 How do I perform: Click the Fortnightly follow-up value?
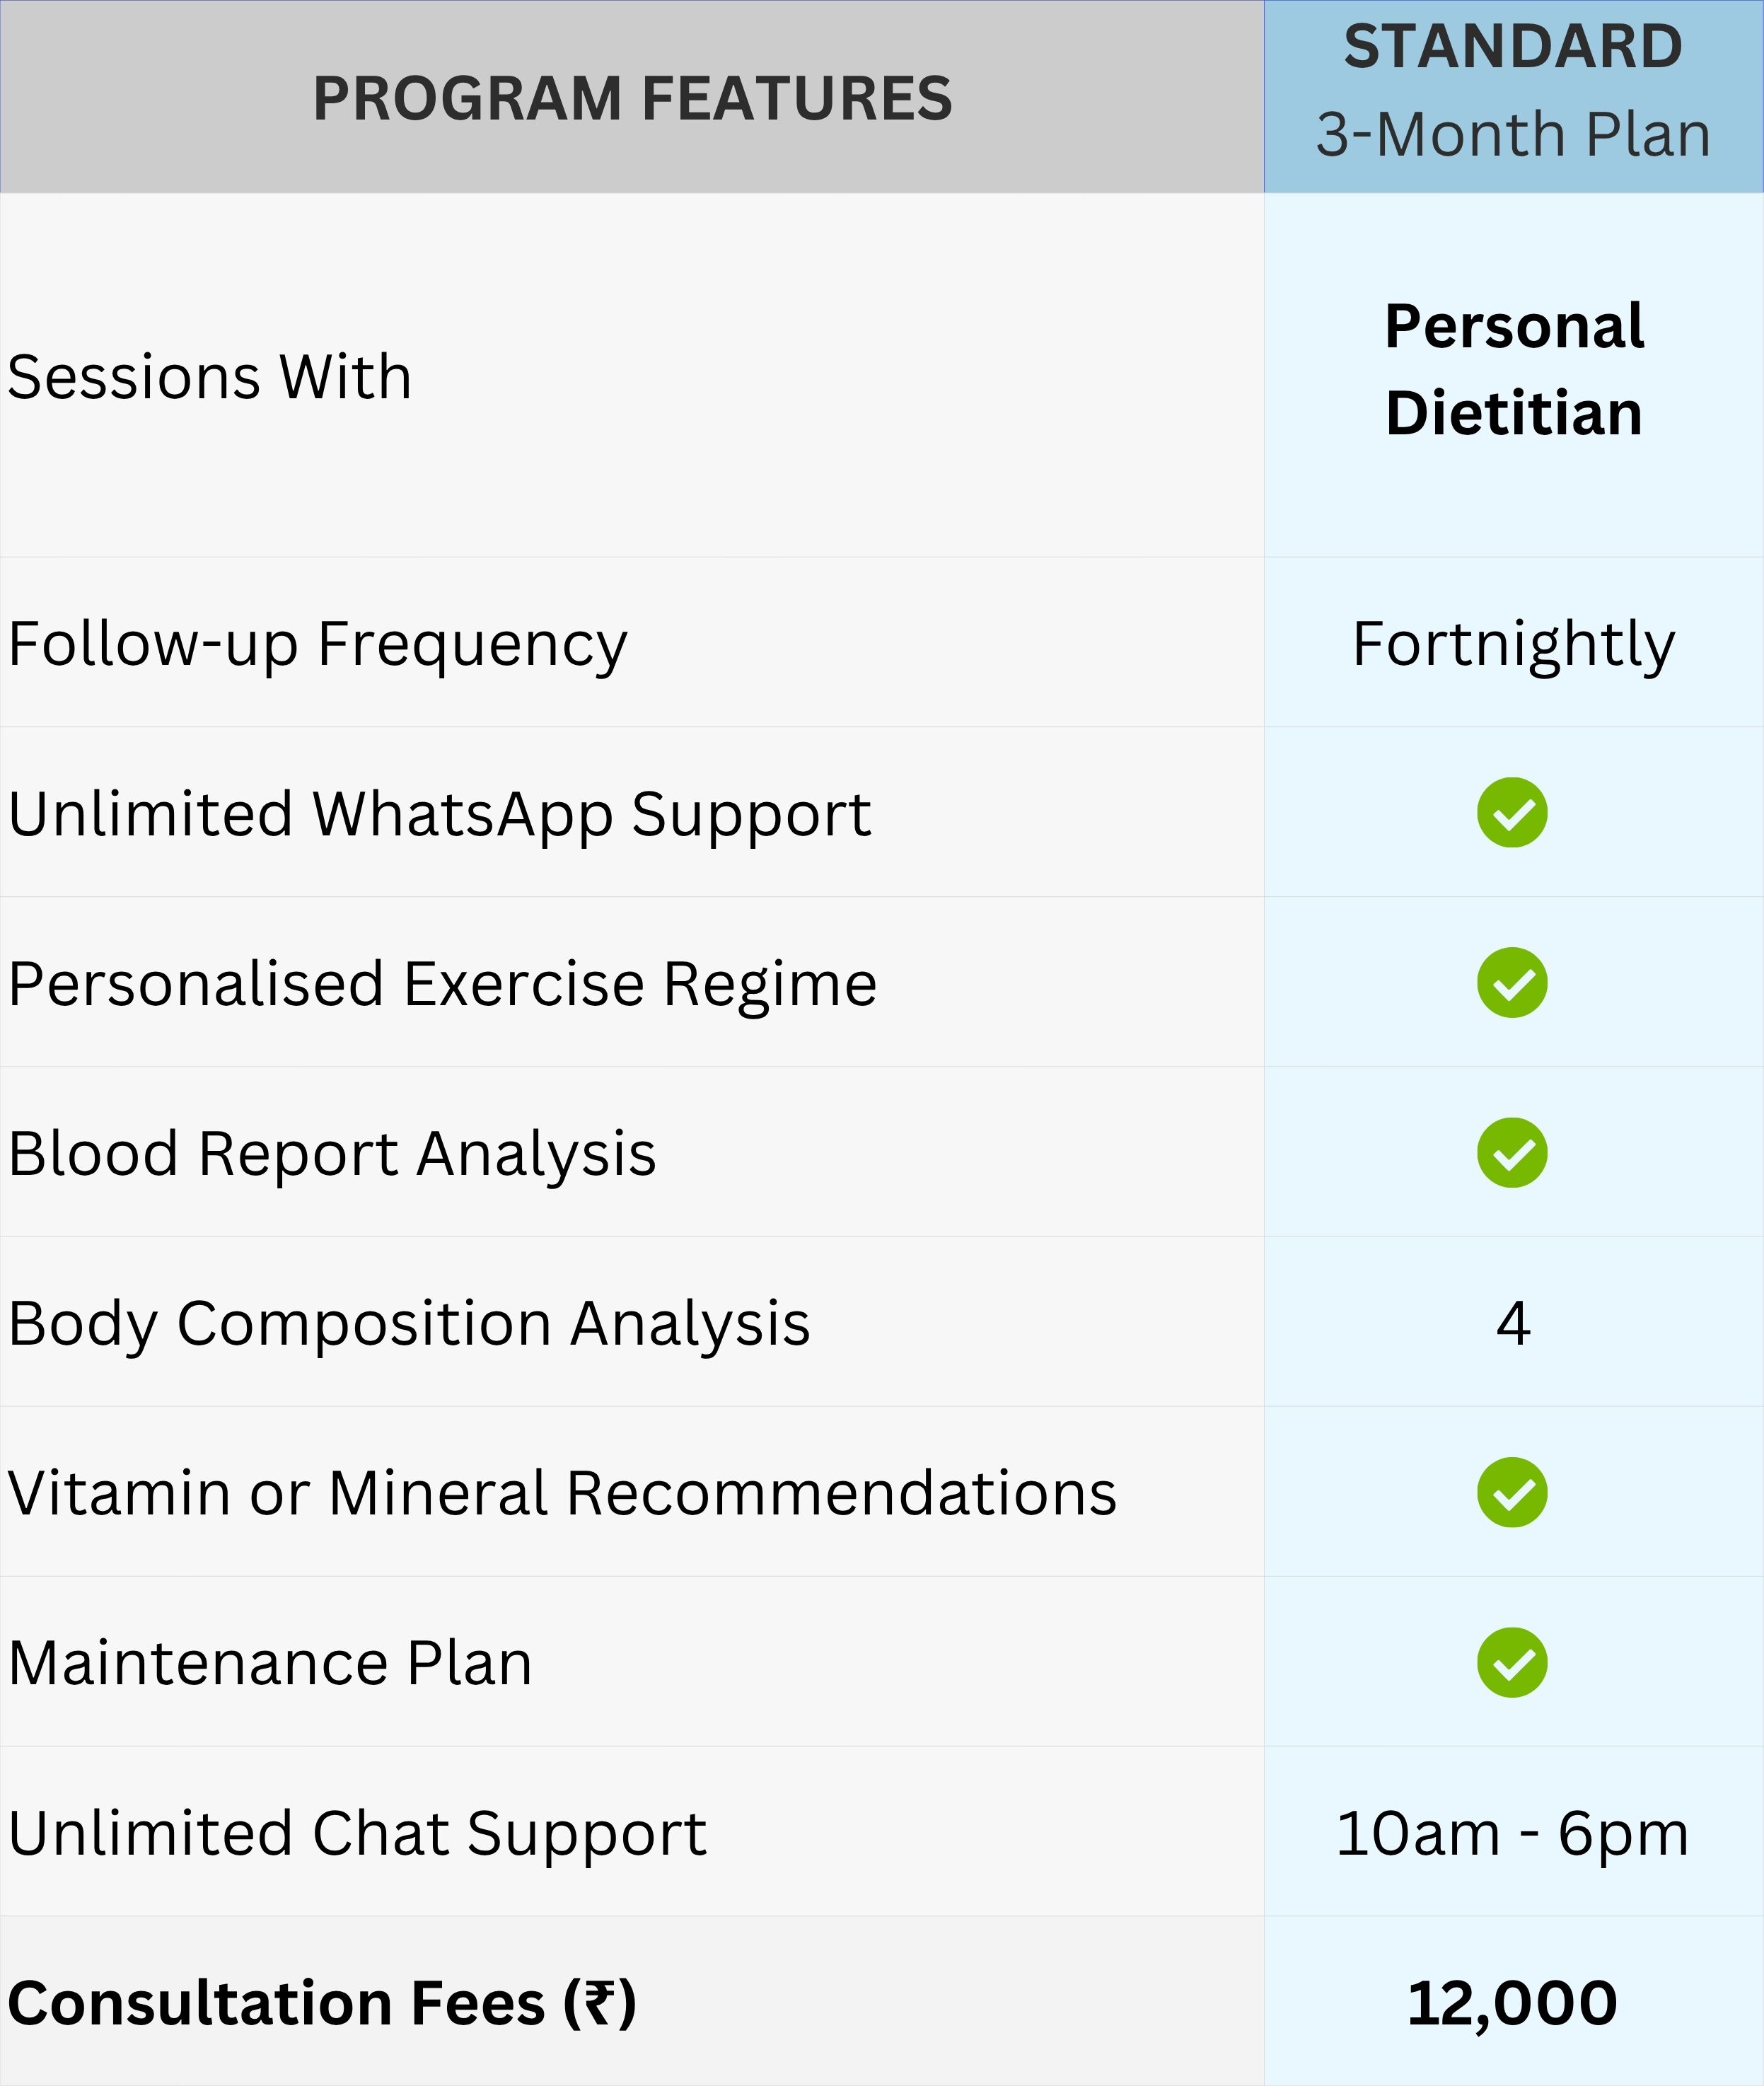click(x=1513, y=644)
